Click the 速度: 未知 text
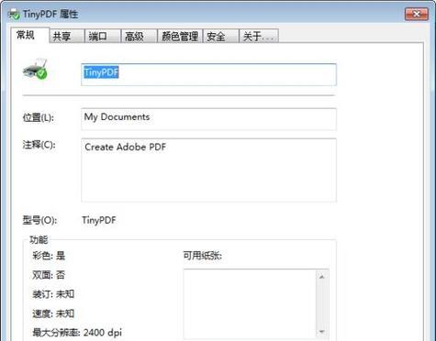 click(53, 313)
